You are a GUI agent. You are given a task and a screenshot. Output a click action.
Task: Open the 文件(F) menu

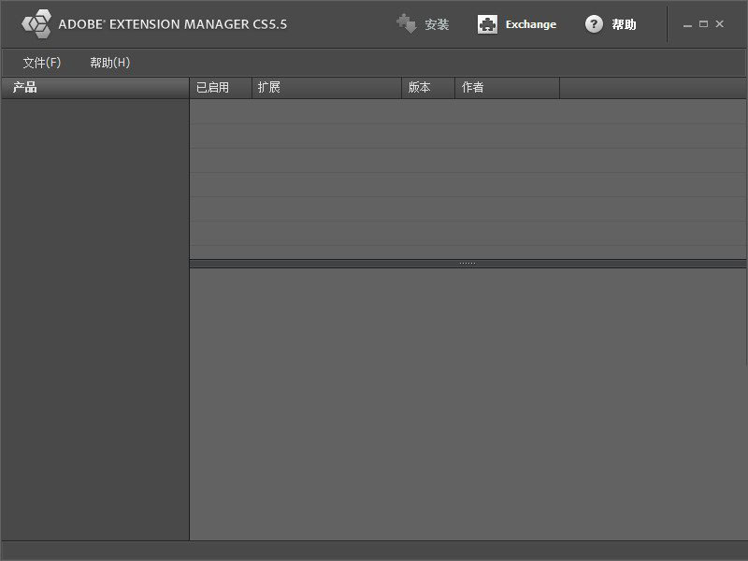click(42, 63)
